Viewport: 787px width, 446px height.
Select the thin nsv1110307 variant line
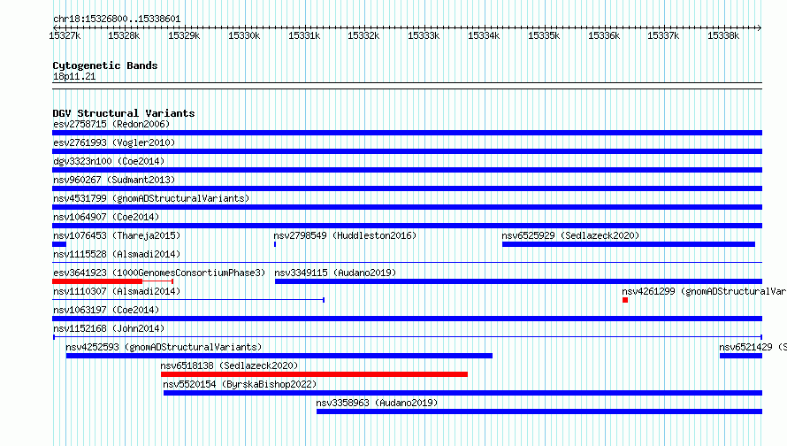(x=188, y=300)
